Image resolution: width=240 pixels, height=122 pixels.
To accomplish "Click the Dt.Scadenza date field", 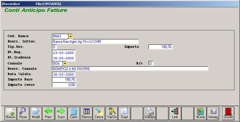I will pos(64,58).
